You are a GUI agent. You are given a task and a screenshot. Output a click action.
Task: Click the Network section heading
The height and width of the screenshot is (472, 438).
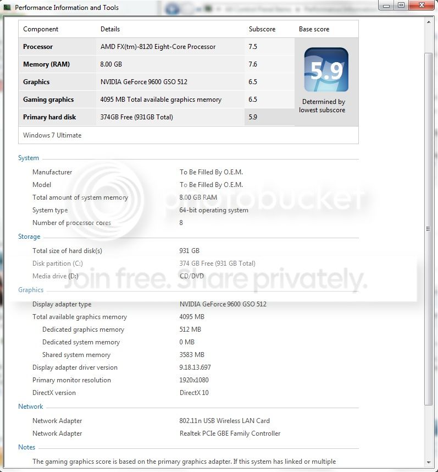click(x=30, y=407)
